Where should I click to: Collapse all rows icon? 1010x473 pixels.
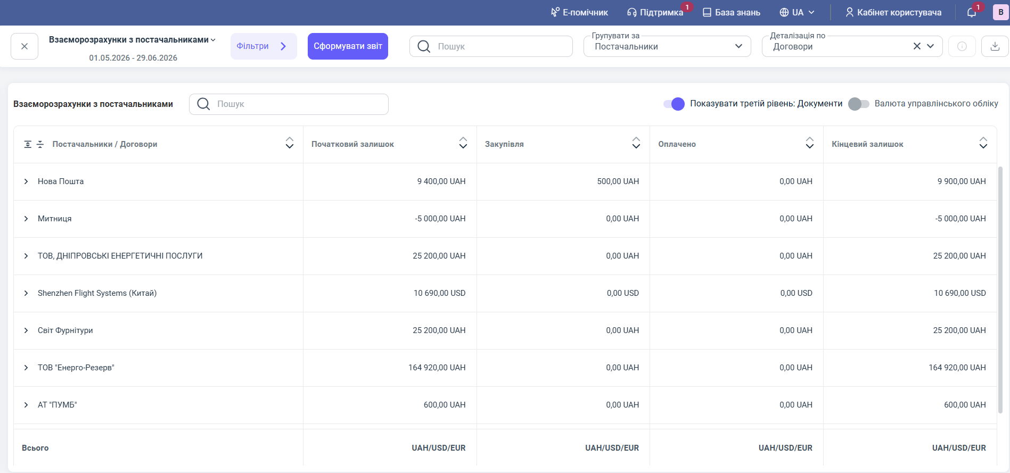click(x=40, y=144)
